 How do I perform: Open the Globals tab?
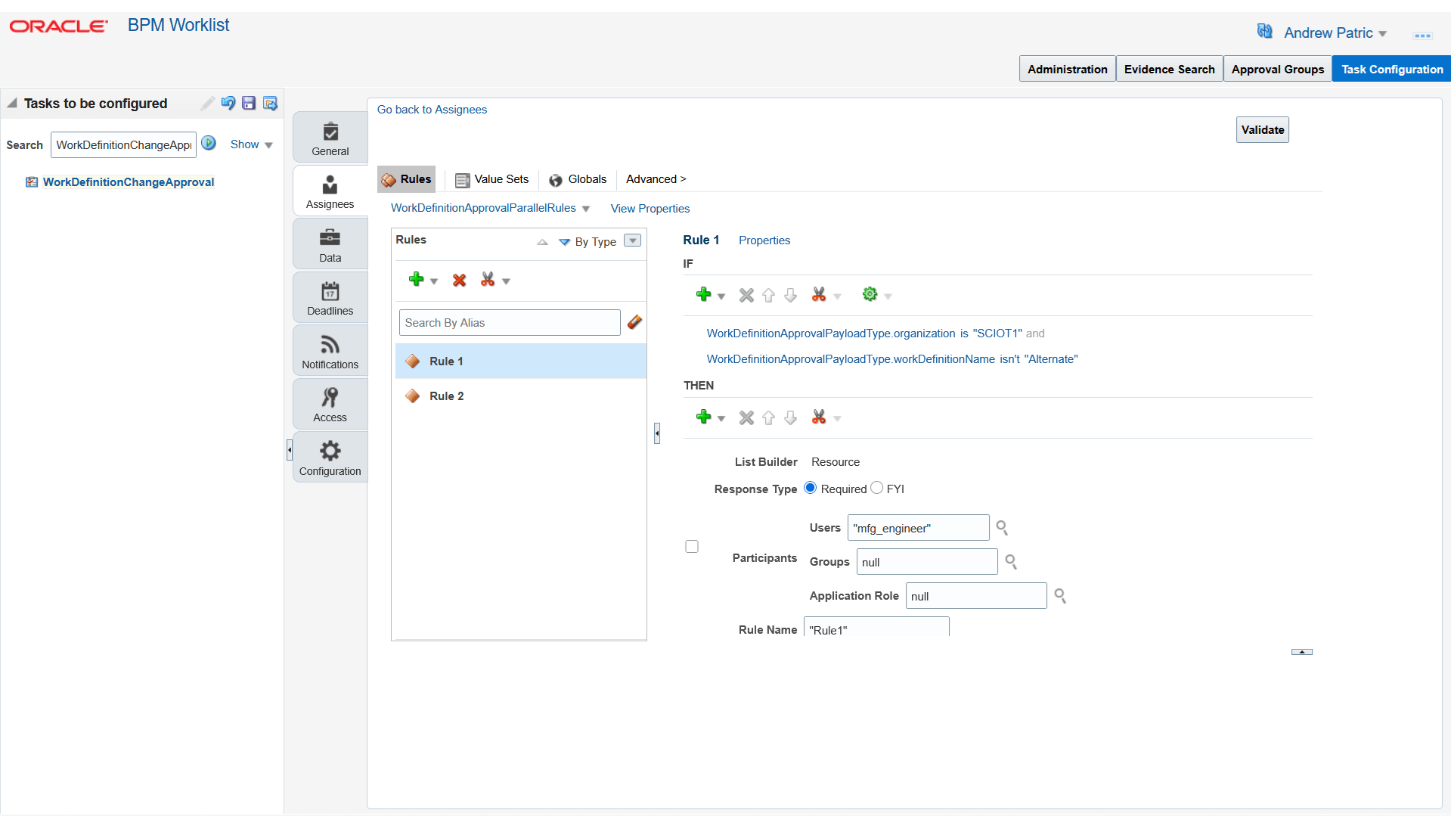[x=578, y=179]
